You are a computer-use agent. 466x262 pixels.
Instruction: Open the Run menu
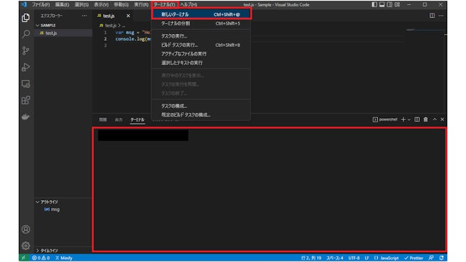(141, 4)
